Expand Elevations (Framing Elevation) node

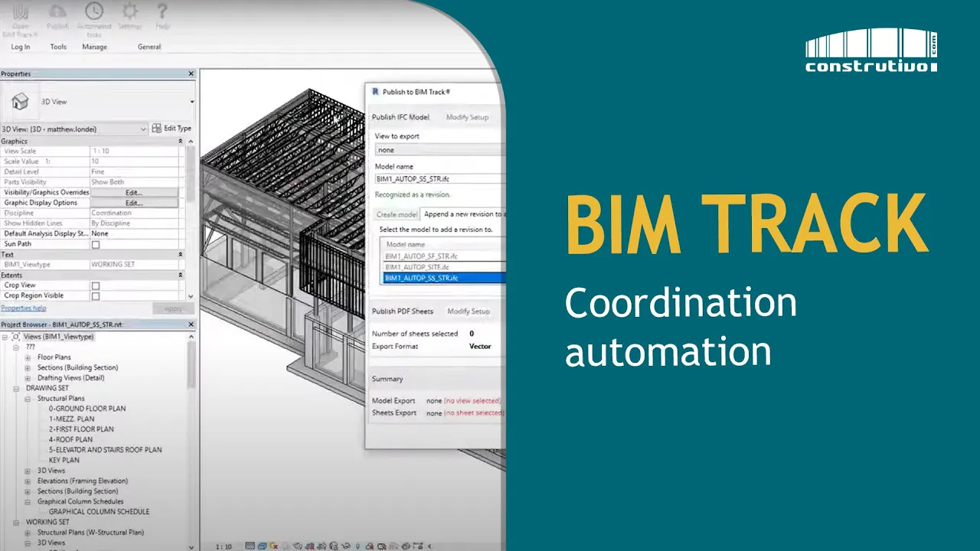tap(28, 481)
